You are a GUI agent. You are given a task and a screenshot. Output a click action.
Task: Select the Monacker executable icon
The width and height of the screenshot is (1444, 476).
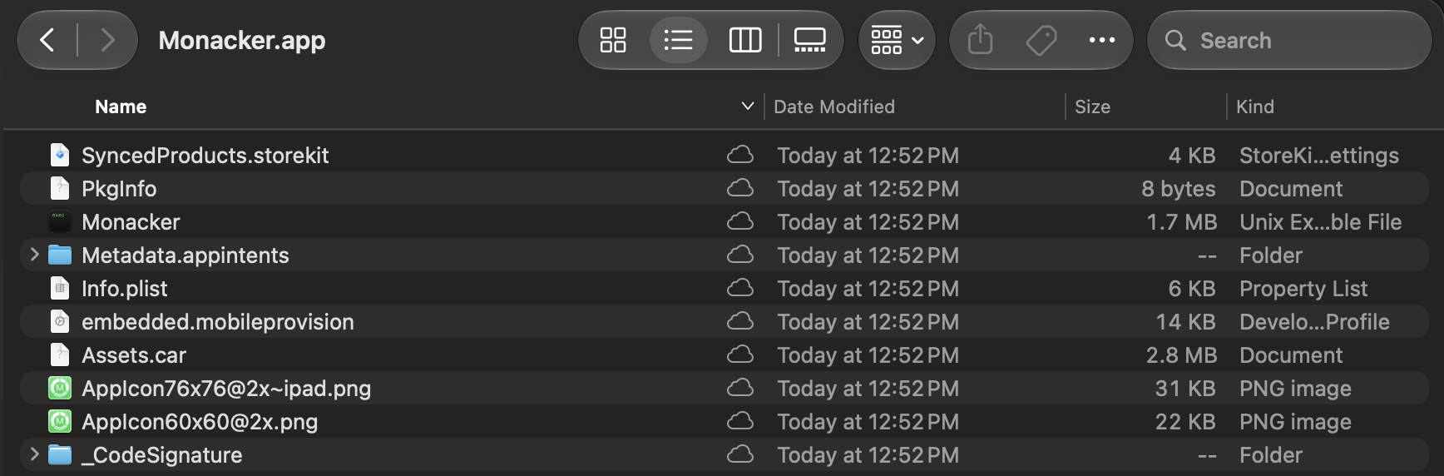point(60,221)
